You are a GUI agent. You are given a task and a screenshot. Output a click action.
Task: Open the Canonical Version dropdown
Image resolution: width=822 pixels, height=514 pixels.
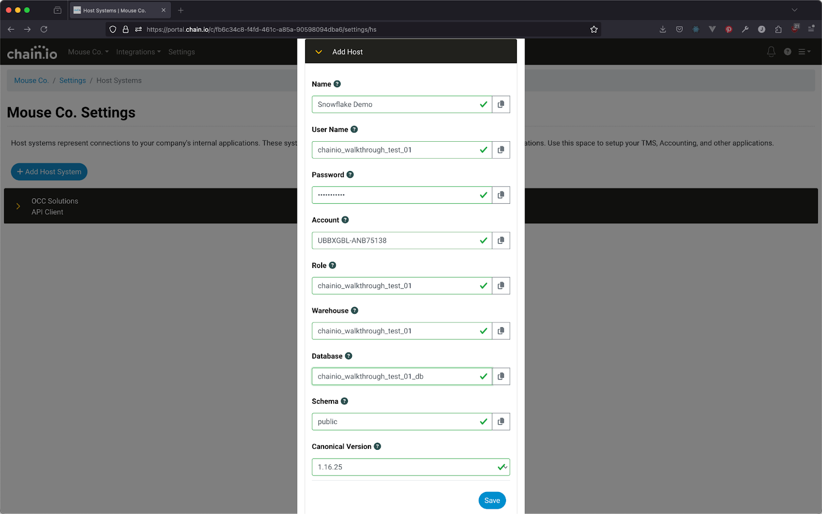pos(410,467)
